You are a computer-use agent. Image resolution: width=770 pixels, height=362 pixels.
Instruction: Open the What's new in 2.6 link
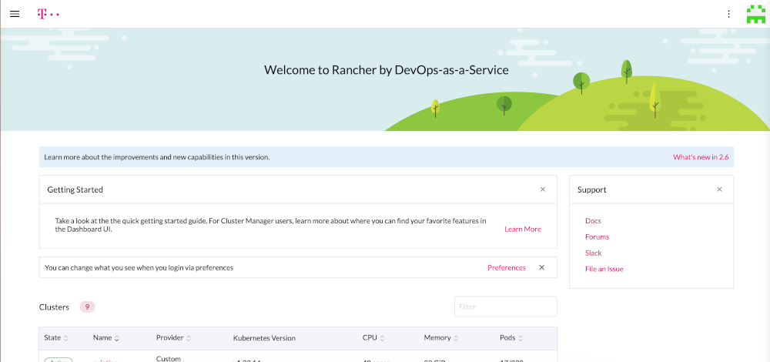coord(701,157)
